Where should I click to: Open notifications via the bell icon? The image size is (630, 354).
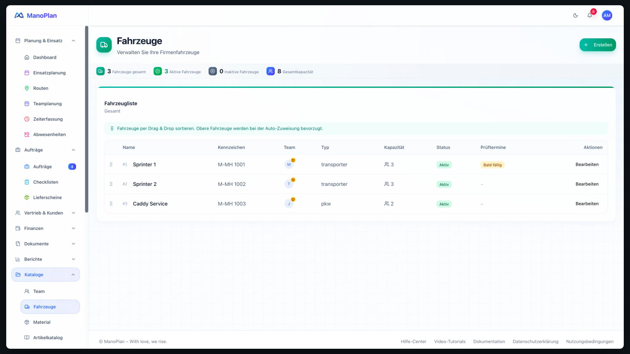tap(590, 15)
